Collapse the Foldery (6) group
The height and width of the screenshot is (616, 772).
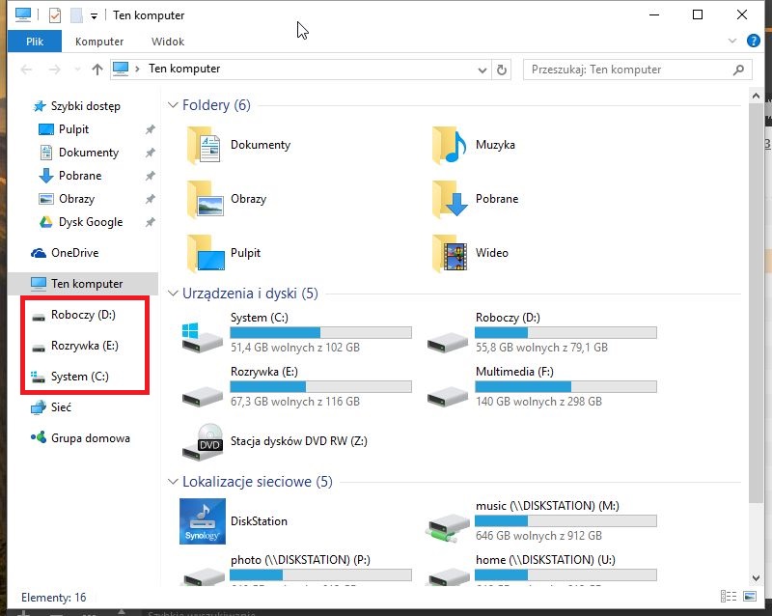(x=173, y=105)
